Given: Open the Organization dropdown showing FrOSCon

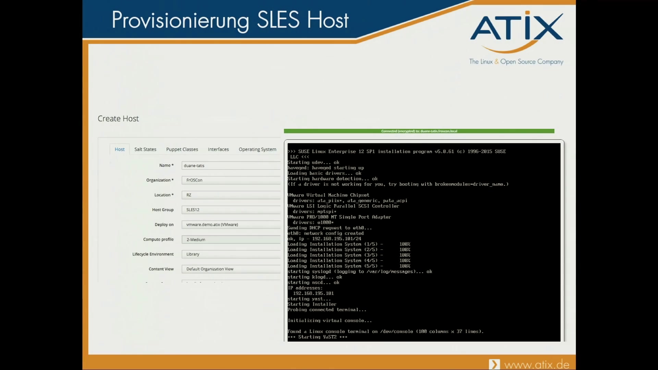Looking at the screenshot, I should pyautogui.click(x=231, y=180).
